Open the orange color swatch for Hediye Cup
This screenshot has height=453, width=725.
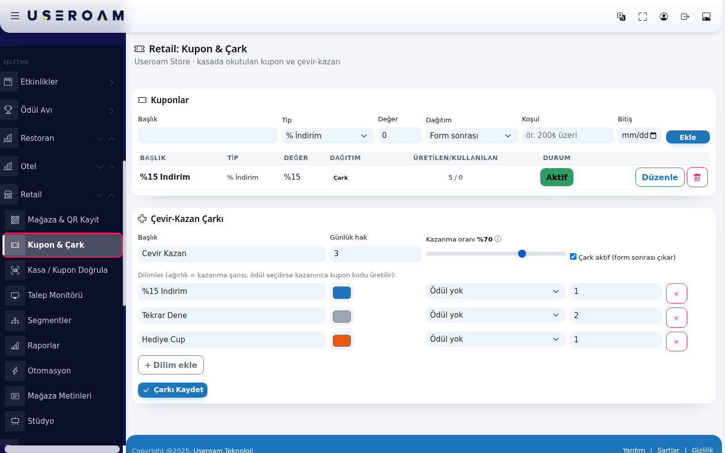click(x=342, y=341)
